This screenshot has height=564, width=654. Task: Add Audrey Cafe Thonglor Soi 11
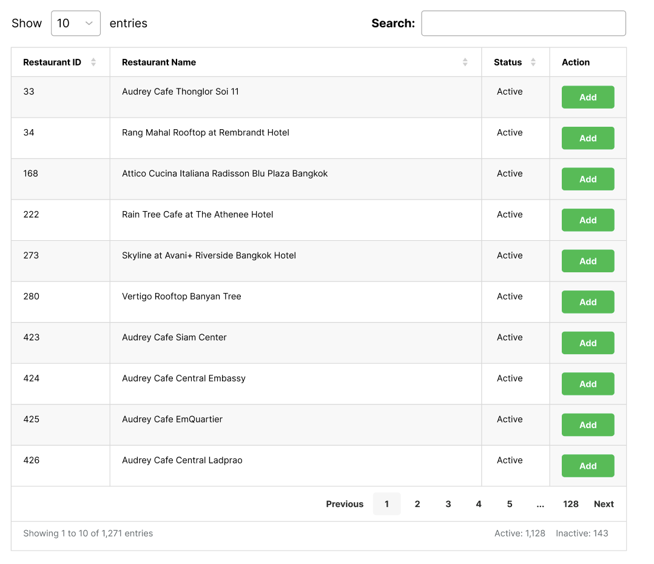coord(587,97)
